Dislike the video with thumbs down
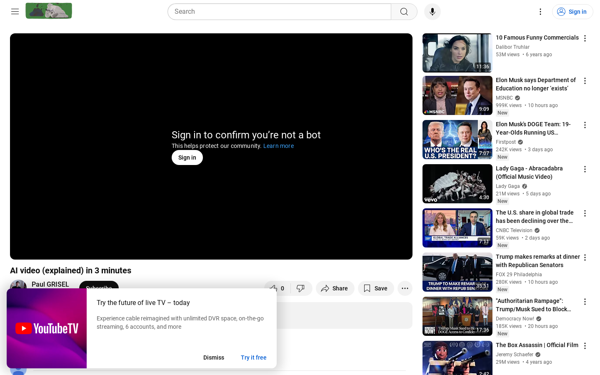This screenshot has height=375, width=600. pyautogui.click(x=301, y=288)
